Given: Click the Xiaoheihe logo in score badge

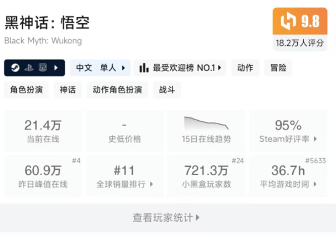Looking at the screenshot, I should (x=288, y=21).
